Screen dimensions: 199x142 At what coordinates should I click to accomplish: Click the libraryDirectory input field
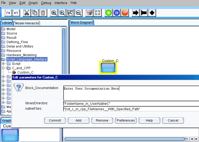click(131, 103)
